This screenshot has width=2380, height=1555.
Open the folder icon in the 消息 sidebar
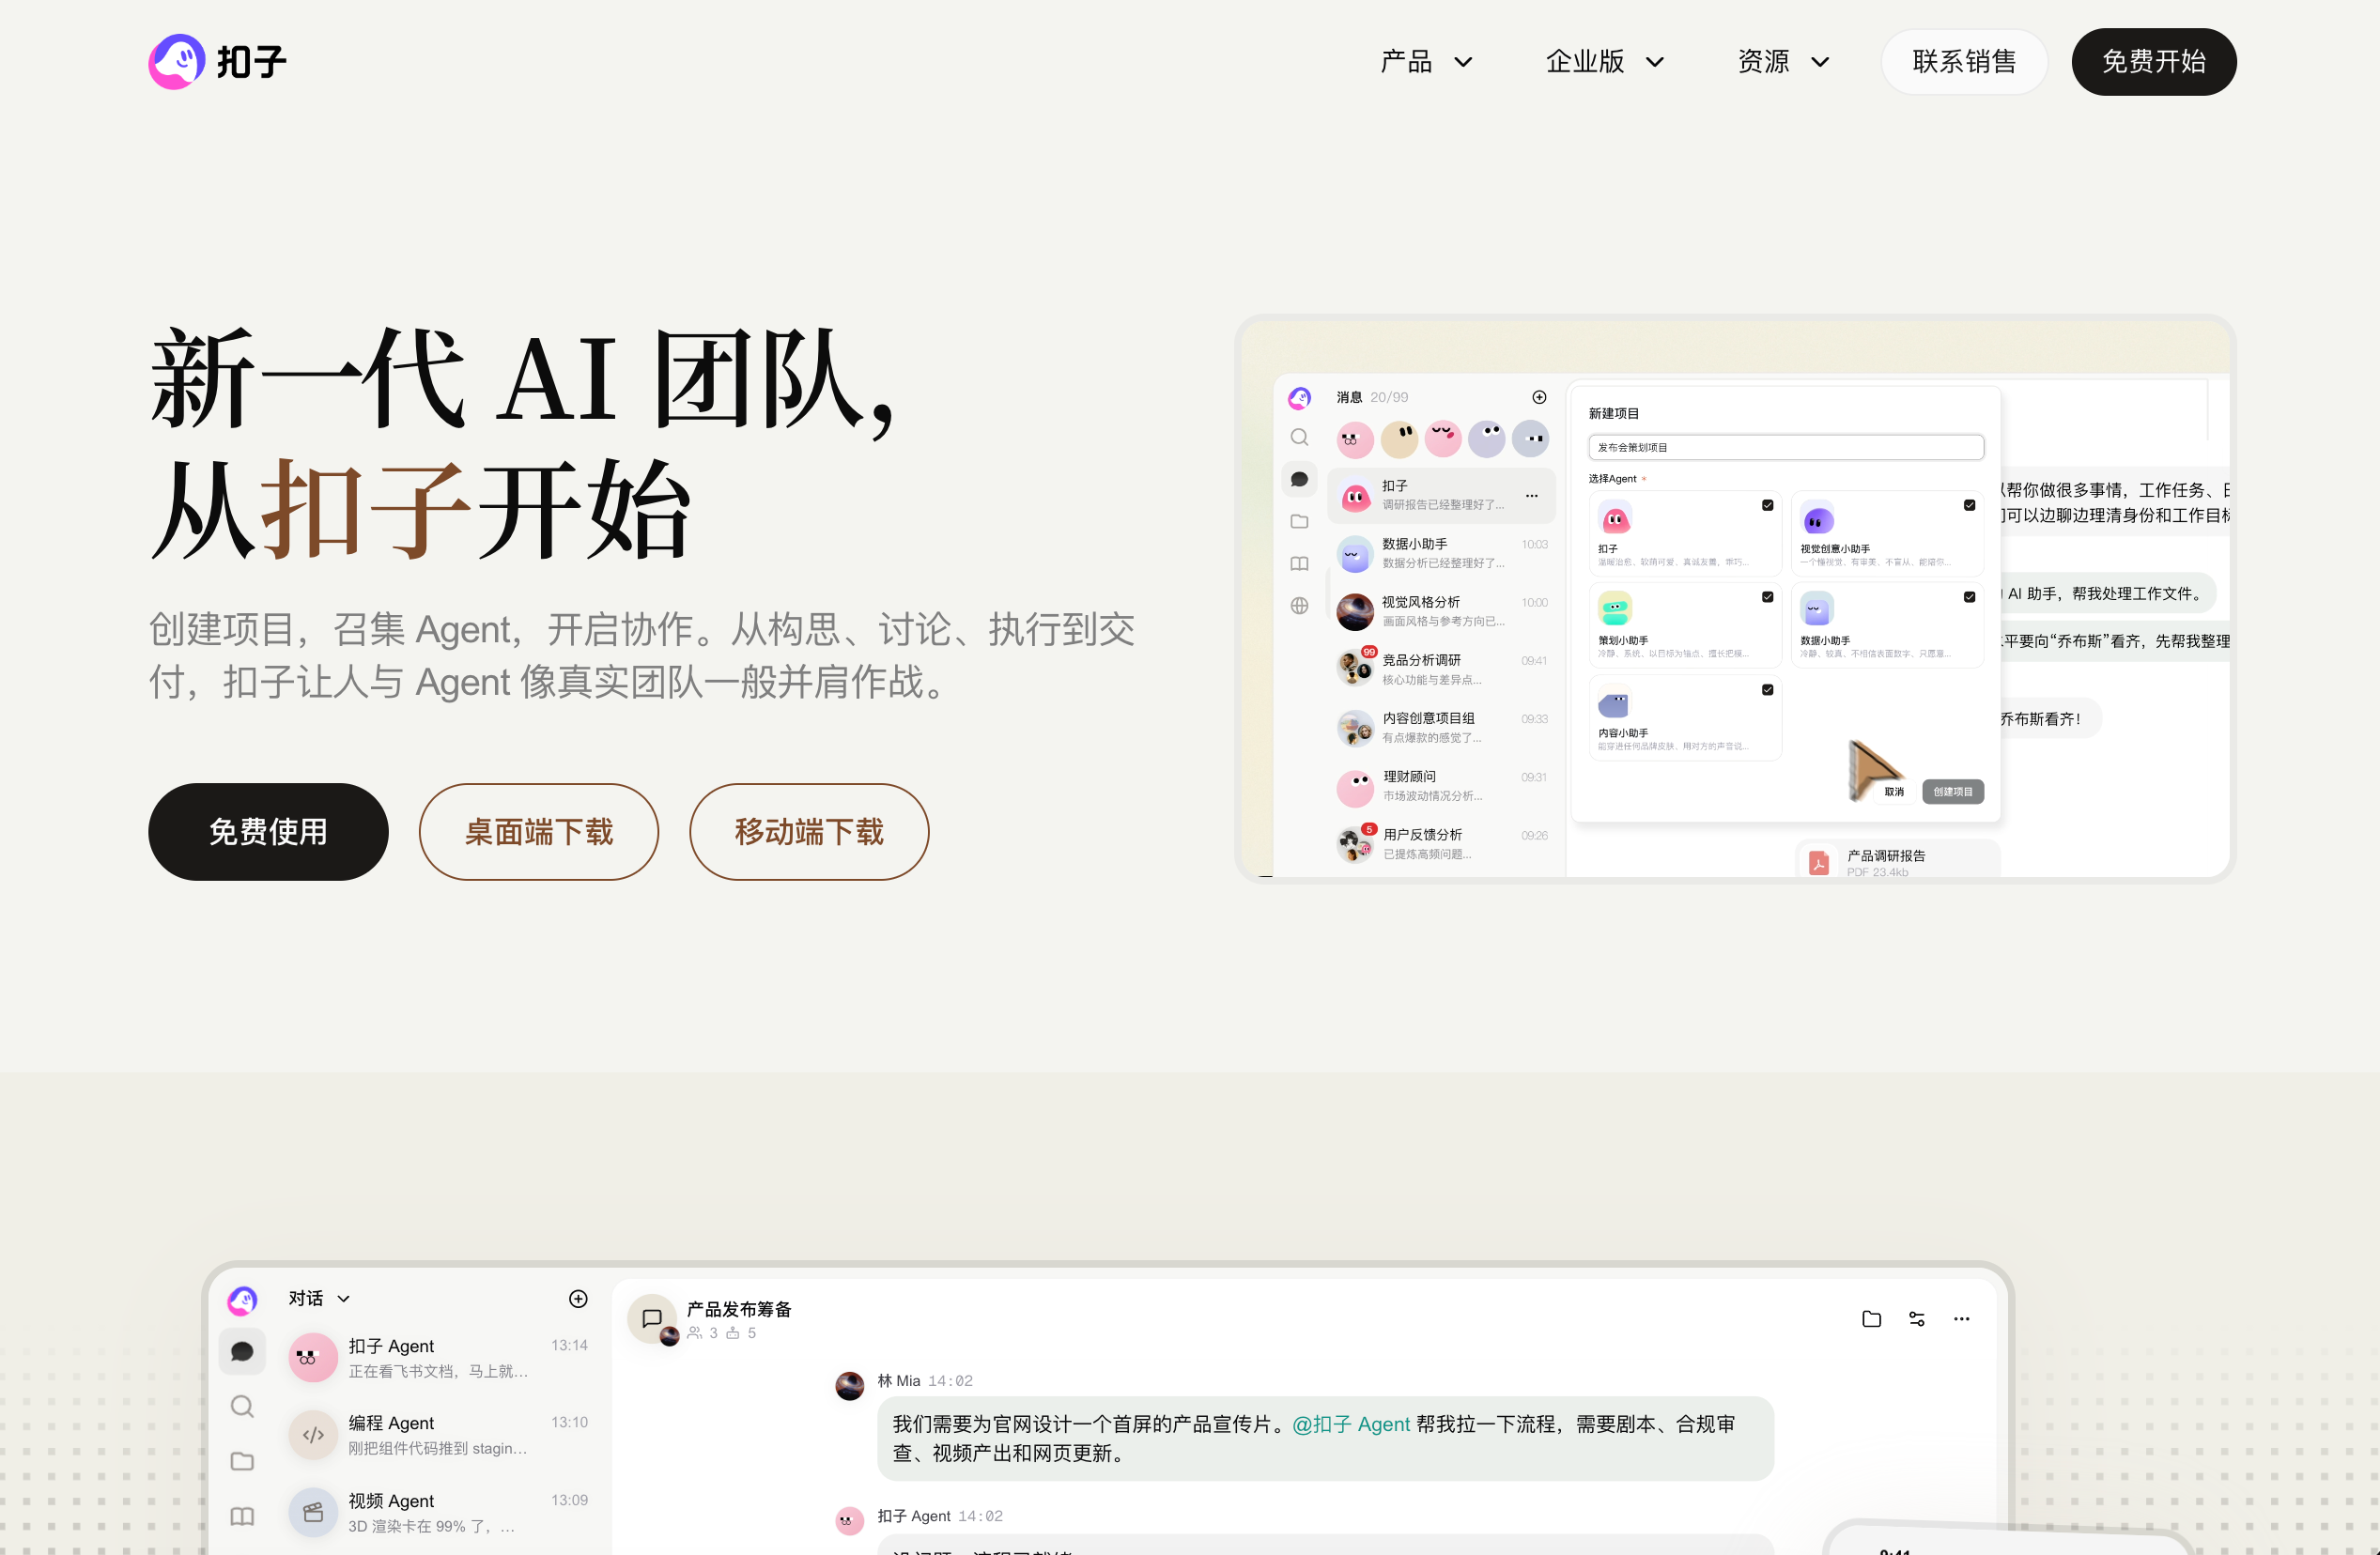click(x=1299, y=521)
